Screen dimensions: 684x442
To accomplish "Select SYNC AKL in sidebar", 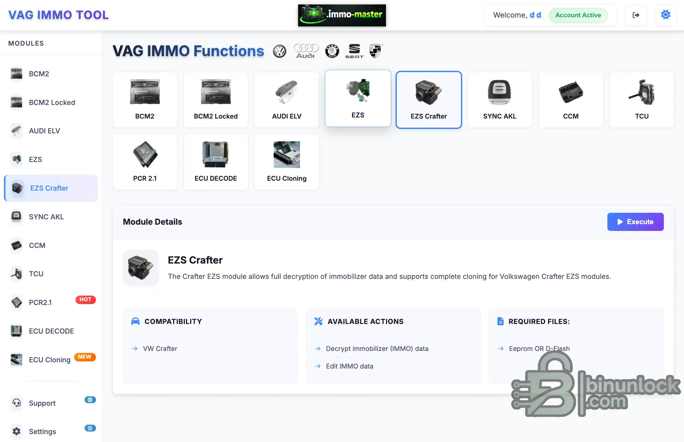I will coord(46,217).
